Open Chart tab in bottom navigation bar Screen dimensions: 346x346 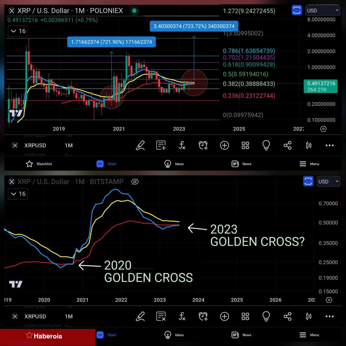click(106, 335)
